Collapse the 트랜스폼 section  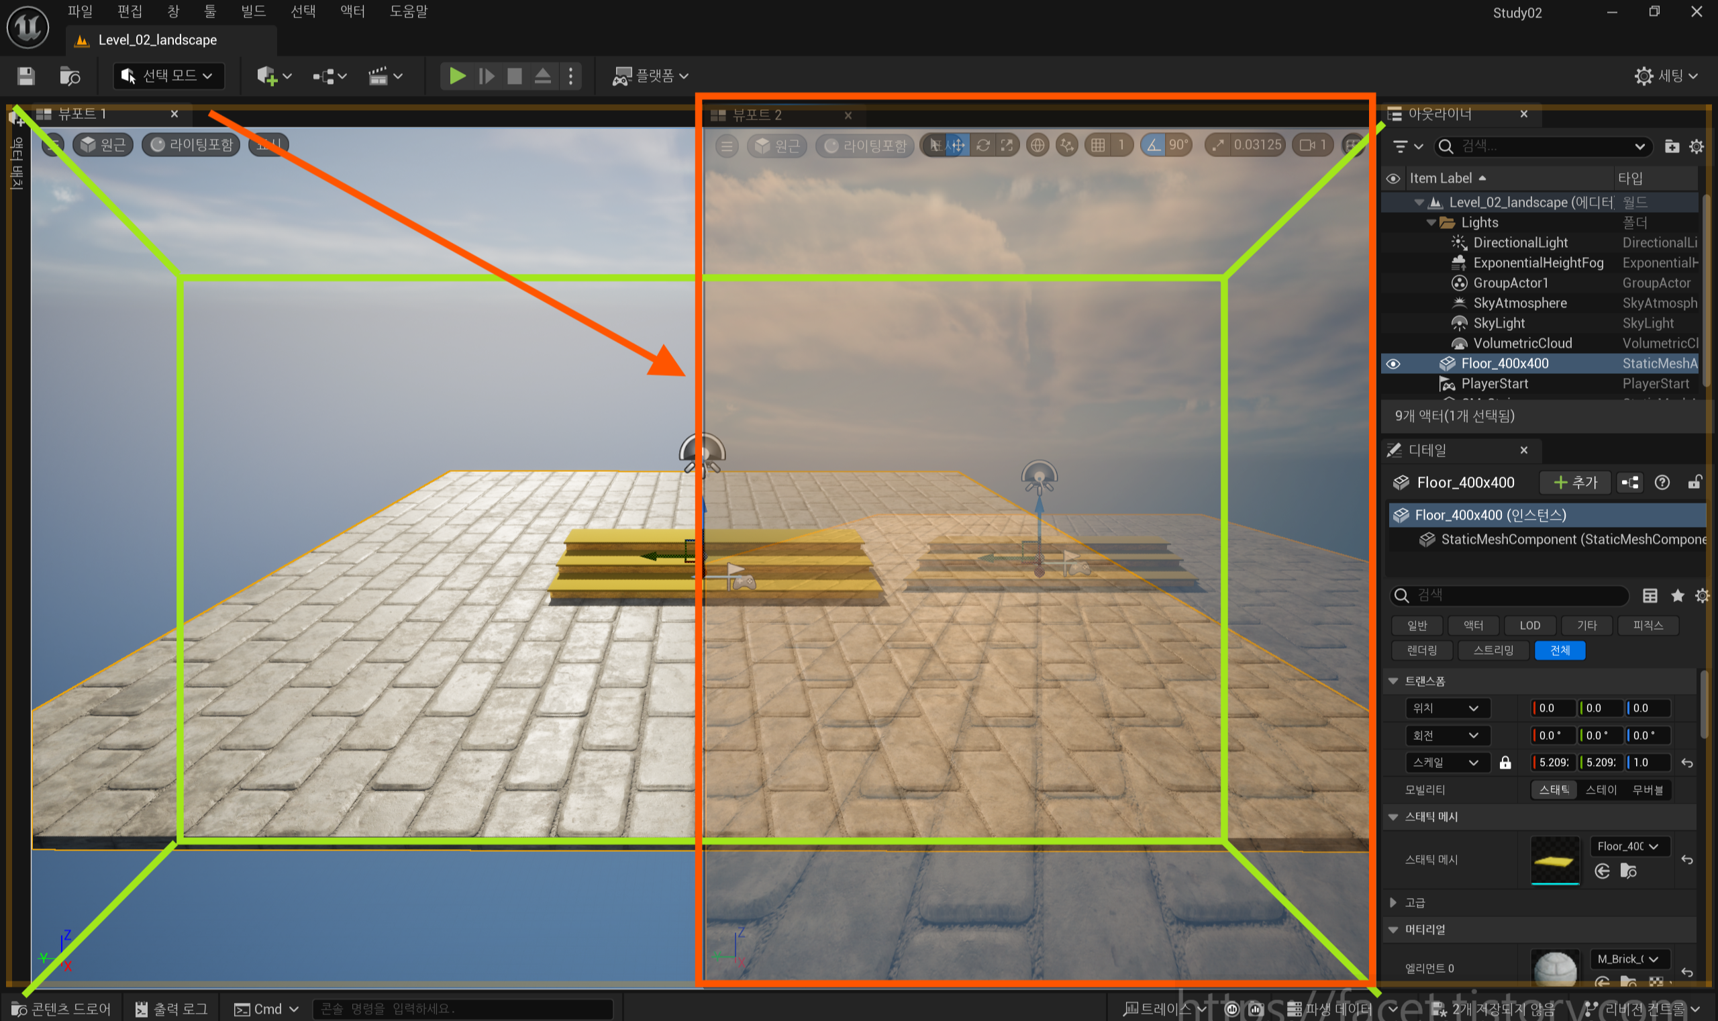(1393, 681)
